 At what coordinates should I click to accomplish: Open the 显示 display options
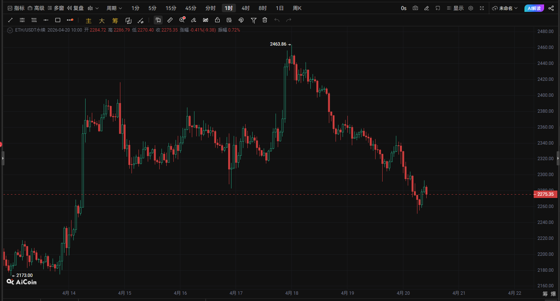455,8
